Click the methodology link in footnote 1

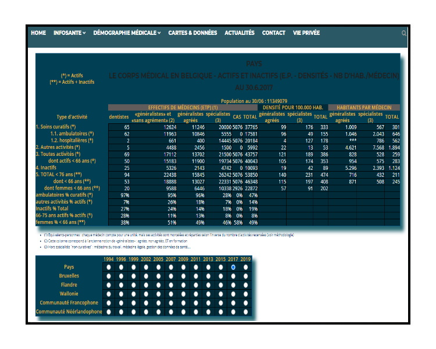(x=280, y=235)
